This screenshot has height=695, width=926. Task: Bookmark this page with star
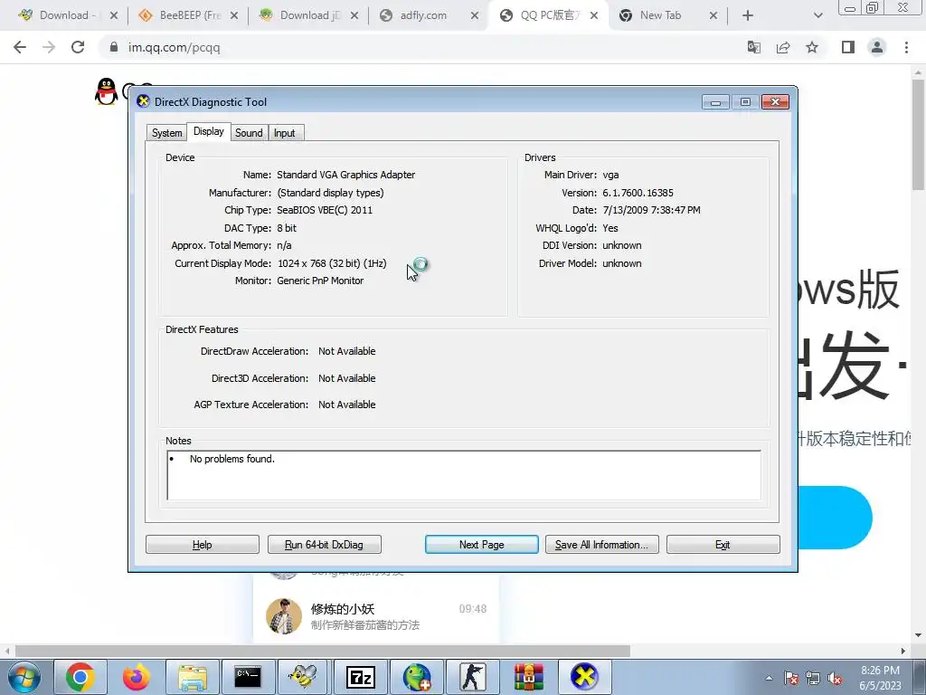[812, 47]
